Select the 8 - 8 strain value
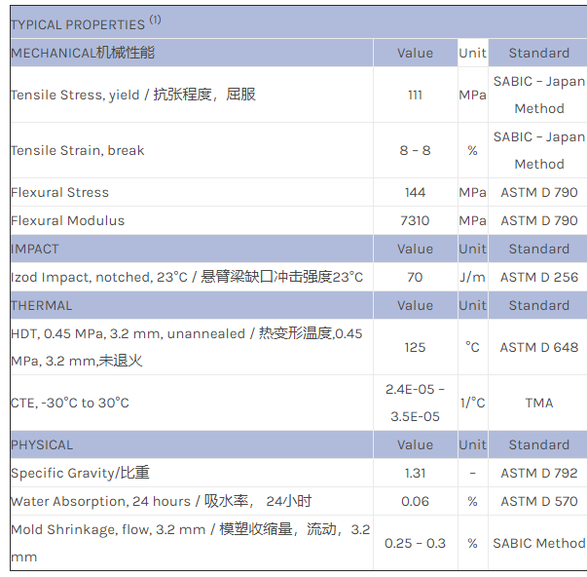This screenshot has width=587, height=577. (x=415, y=150)
